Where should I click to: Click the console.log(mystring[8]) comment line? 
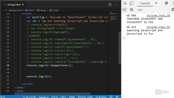[47, 25]
